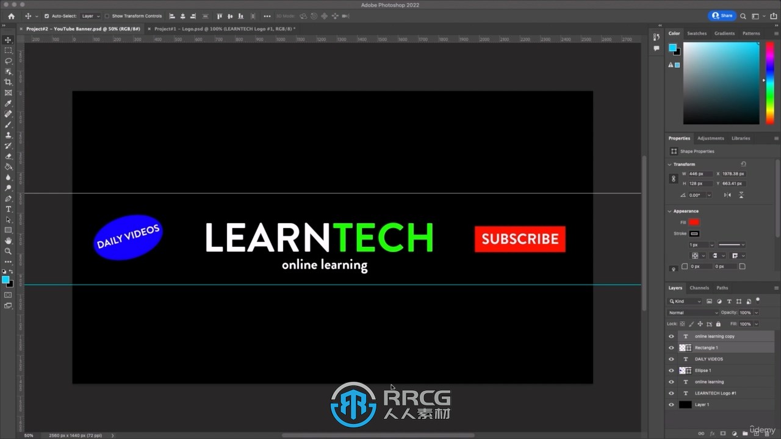This screenshot has width=781, height=439.
Task: Open the layer Opacity dropdown arrow
Action: pyautogui.click(x=756, y=313)
